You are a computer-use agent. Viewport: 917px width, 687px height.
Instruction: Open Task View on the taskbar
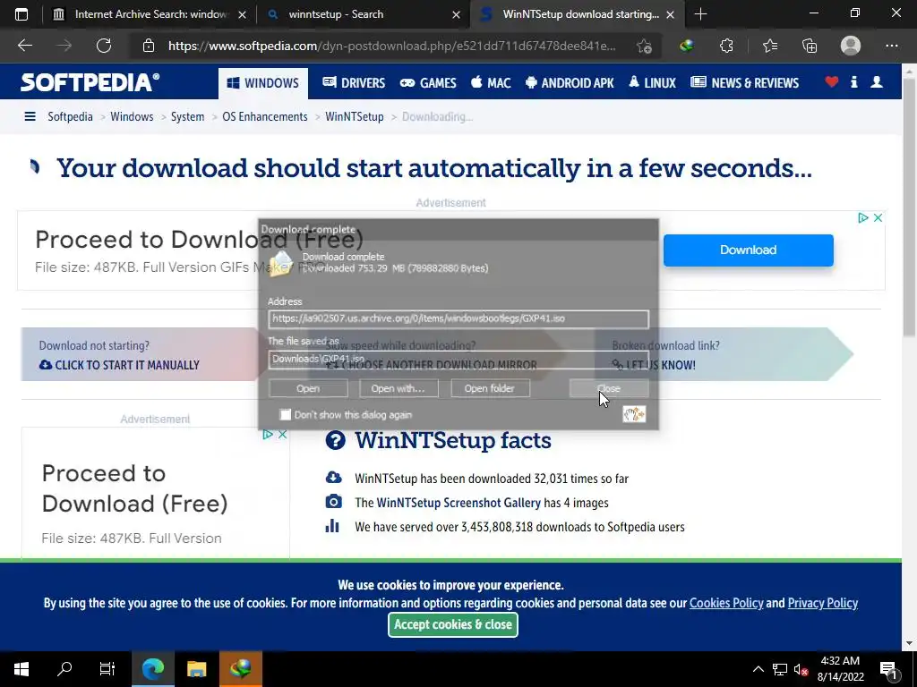point(107,669)
